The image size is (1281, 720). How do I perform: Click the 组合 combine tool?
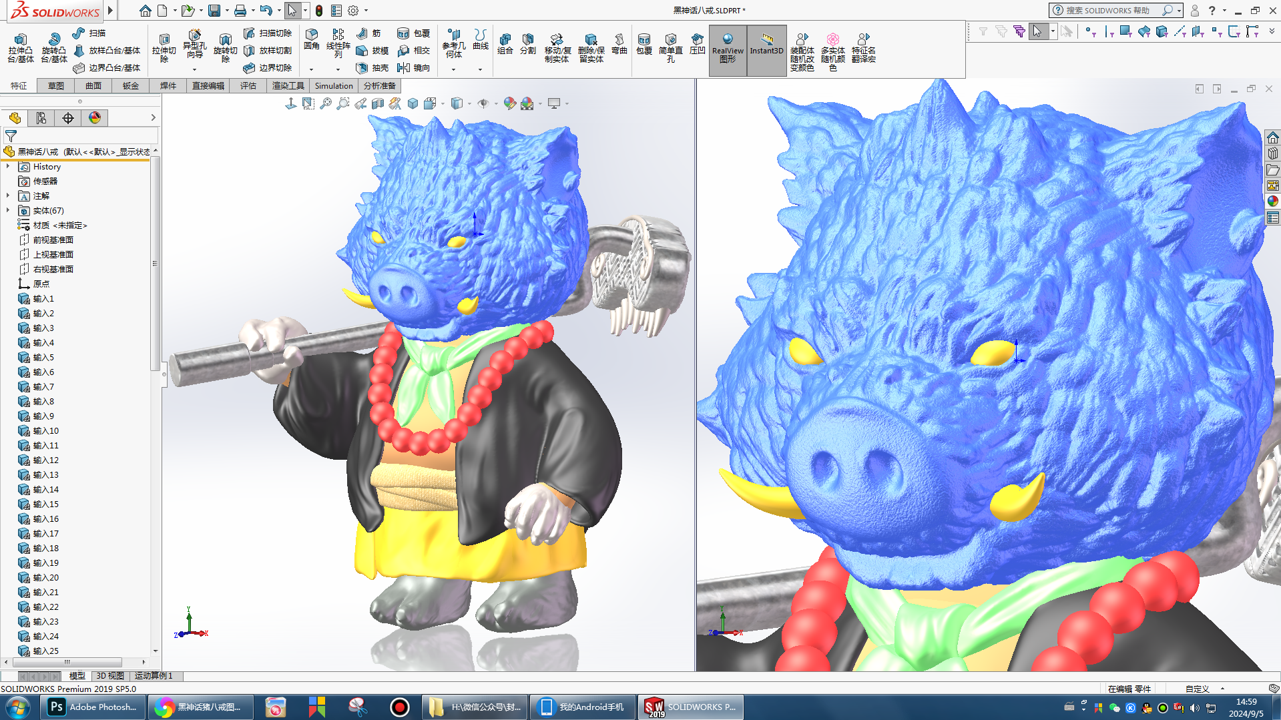(505, 43)
